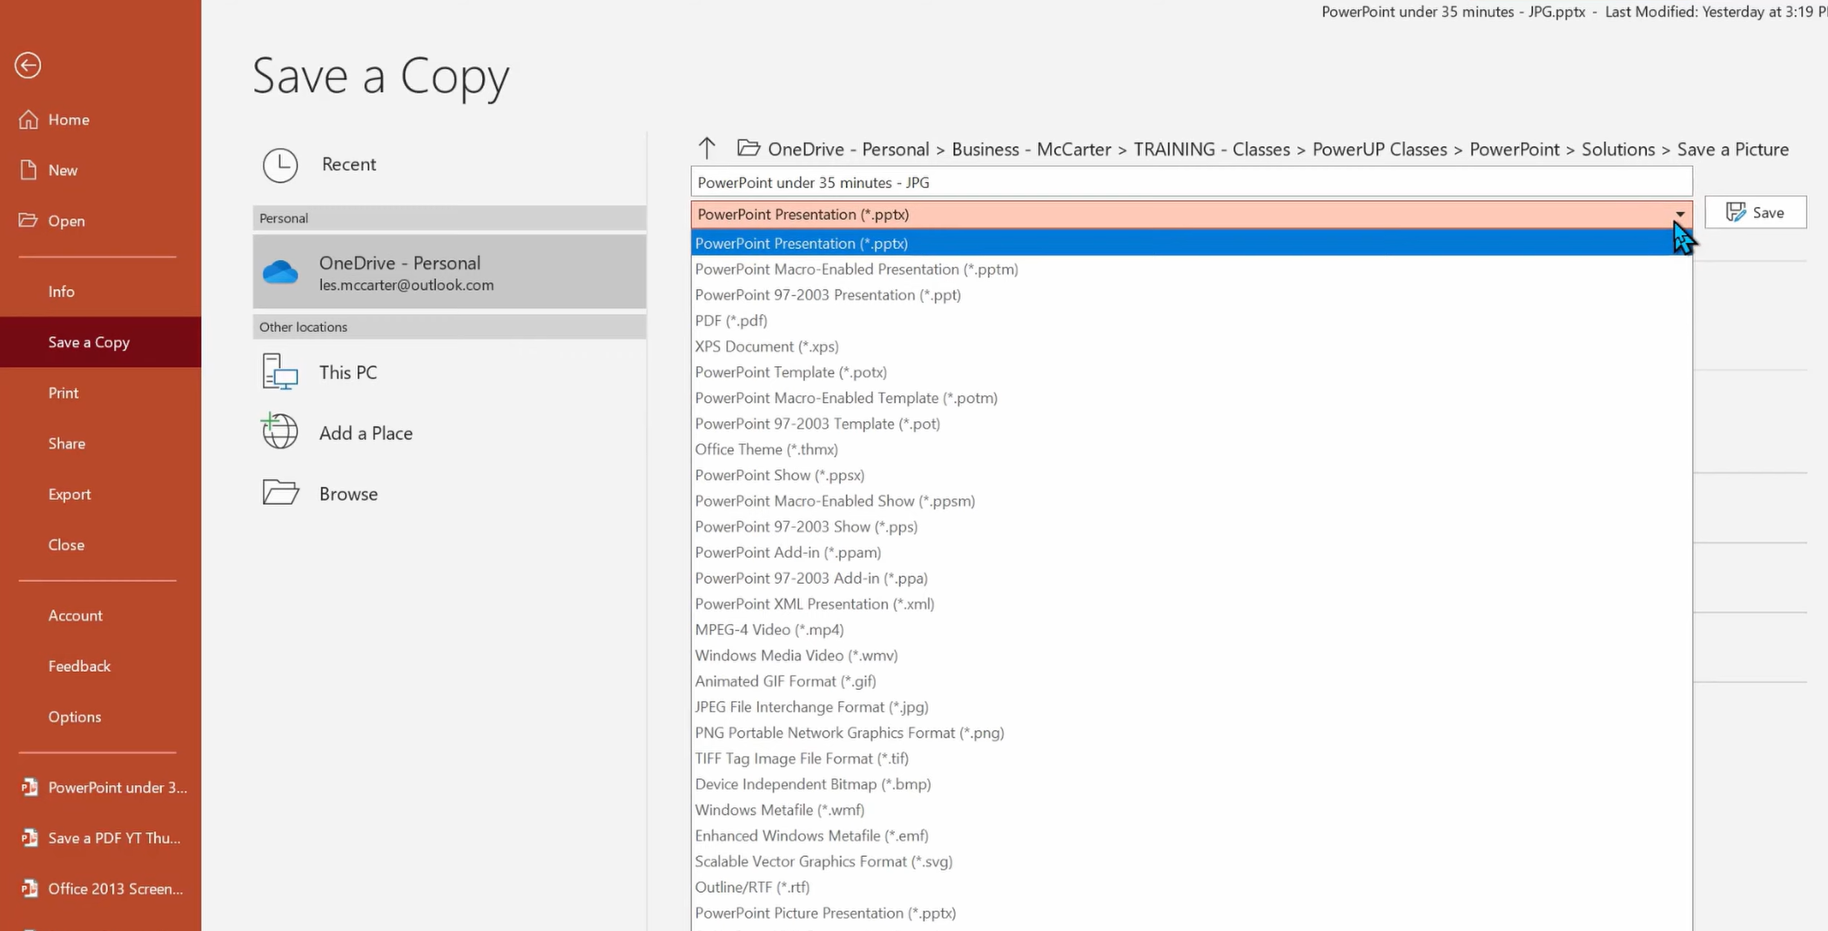Choose MPEG-4 Video (*.mp4) format
This screenshot has width=1828, height=931.
pos(1192,629)
